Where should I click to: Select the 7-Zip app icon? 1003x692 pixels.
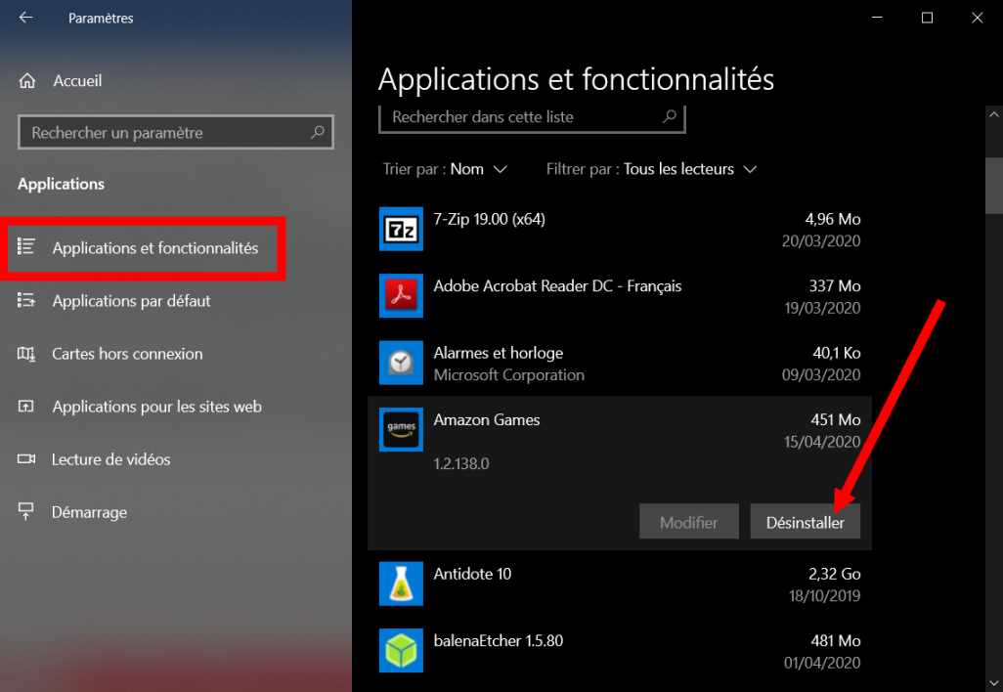401,229
